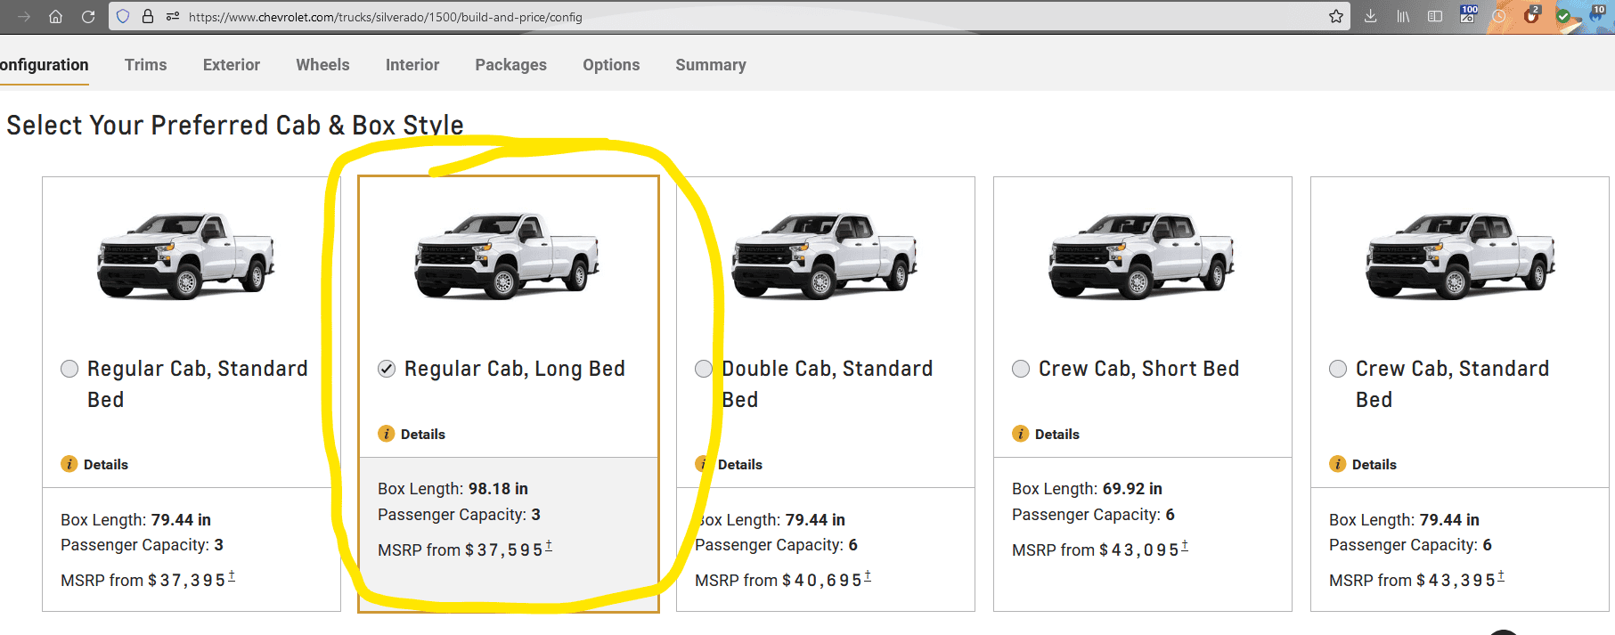The height and width of the screenshot is (635, 1615).
Task: Click the $43,095 MSRP footnote dagger
Action: coord(1185,546)
